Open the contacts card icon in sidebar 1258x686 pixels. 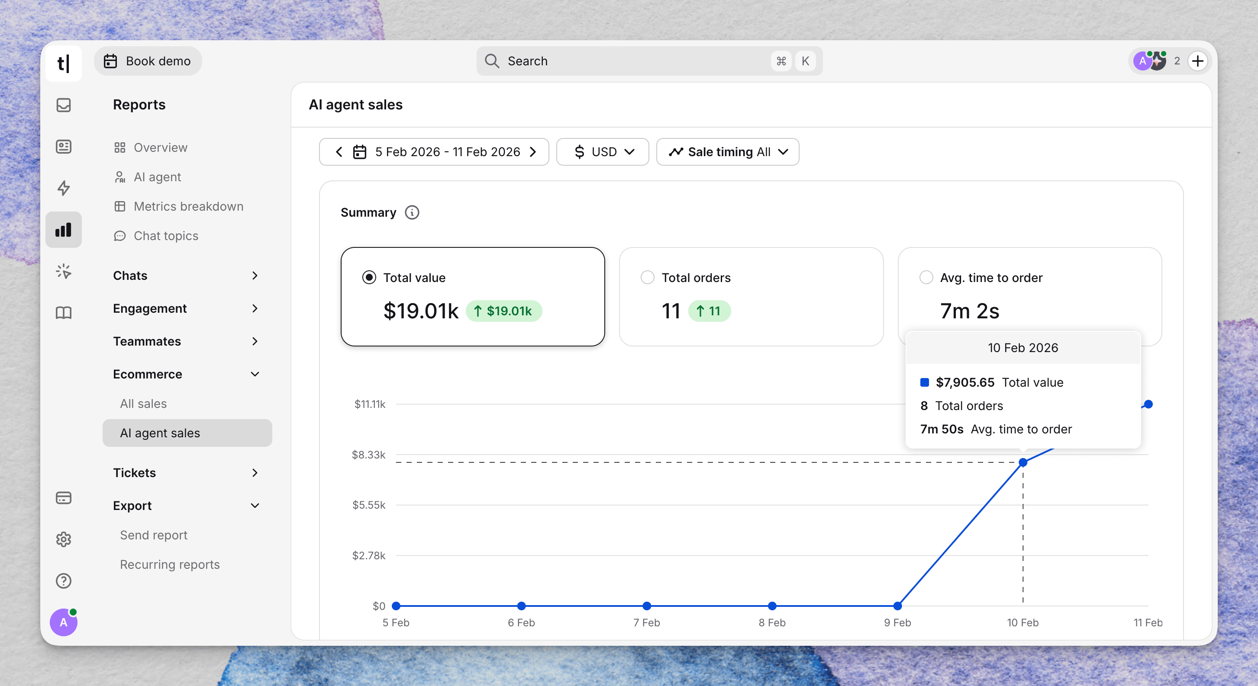[x=64, y=146]
